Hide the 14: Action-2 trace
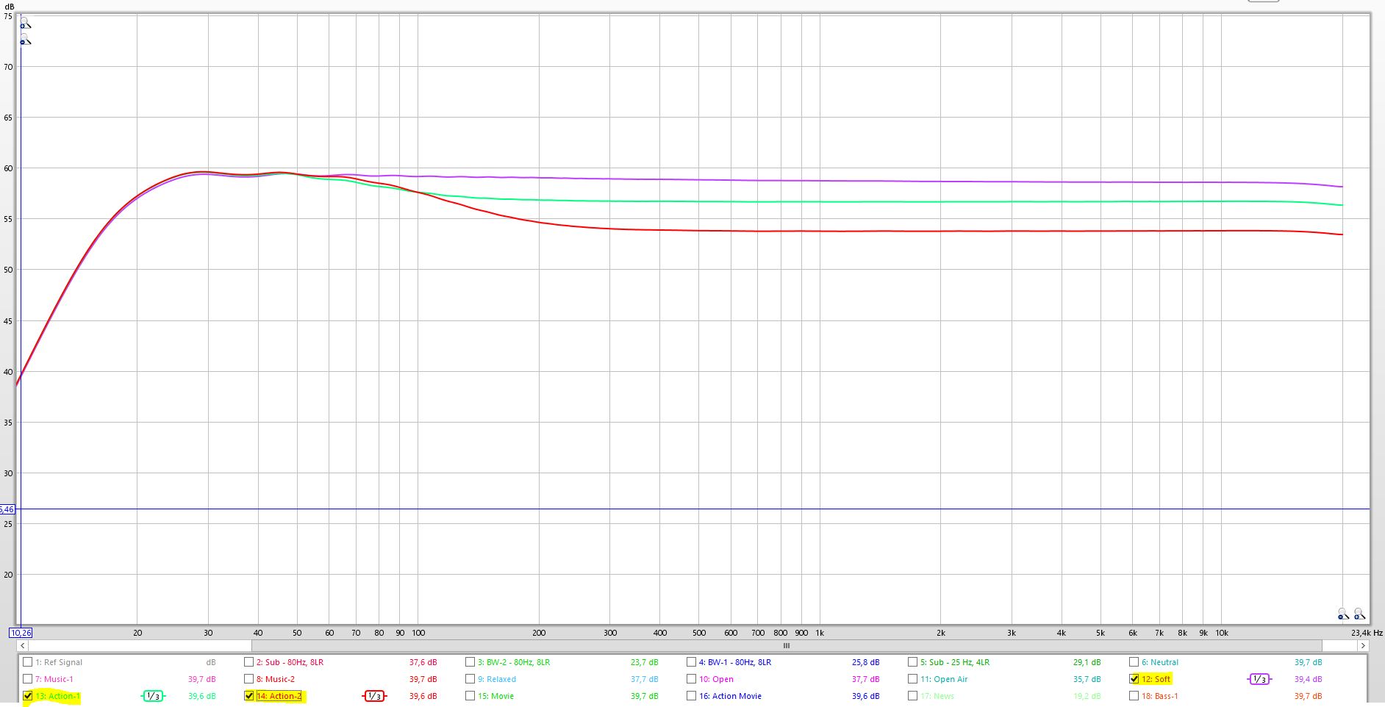This screenshot has height=707, width=1385. pos(249,696)
